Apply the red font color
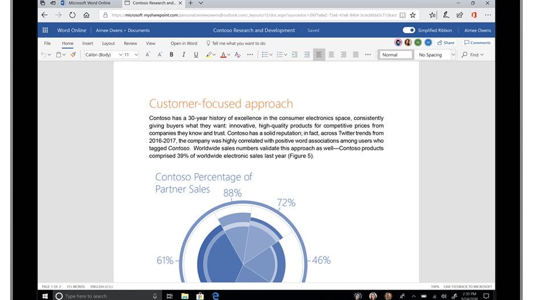The width and height of the screenshot is (533, 300). (223, 55)
